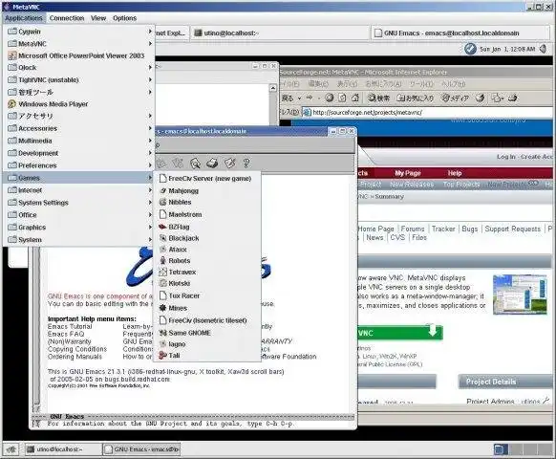Launch the Mines game
This screenshot has height=459, width=556.
click(207, 308)
